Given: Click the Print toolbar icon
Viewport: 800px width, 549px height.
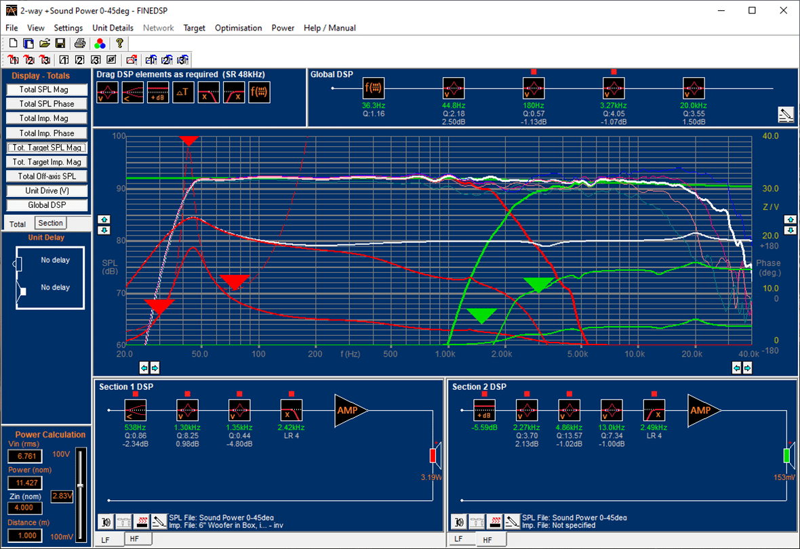Looking at the screenshot, I should 80,43.
